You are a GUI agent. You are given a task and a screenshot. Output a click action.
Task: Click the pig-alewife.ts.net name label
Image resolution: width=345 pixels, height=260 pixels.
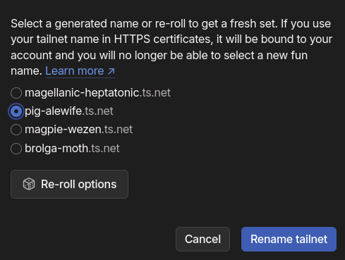pyautogui.click(x=69, y=111)
